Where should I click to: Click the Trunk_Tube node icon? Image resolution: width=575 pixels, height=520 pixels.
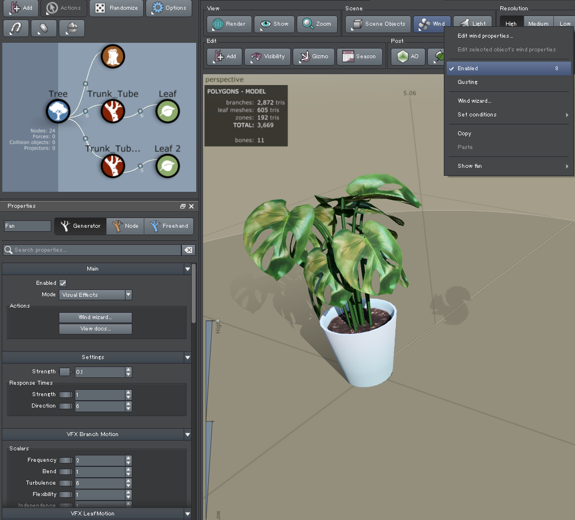(112, 112)
